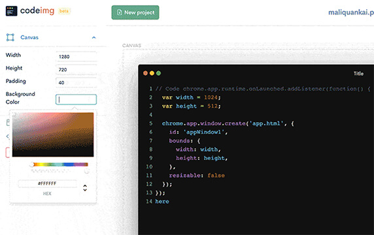The height and width of the screenshot is (235, 374).
Task: Click the Title text in code window
Action: click(358, 74)
